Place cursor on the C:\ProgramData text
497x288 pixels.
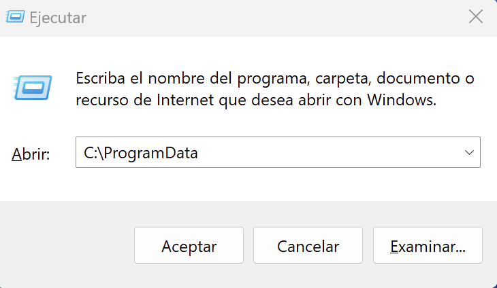141,153
